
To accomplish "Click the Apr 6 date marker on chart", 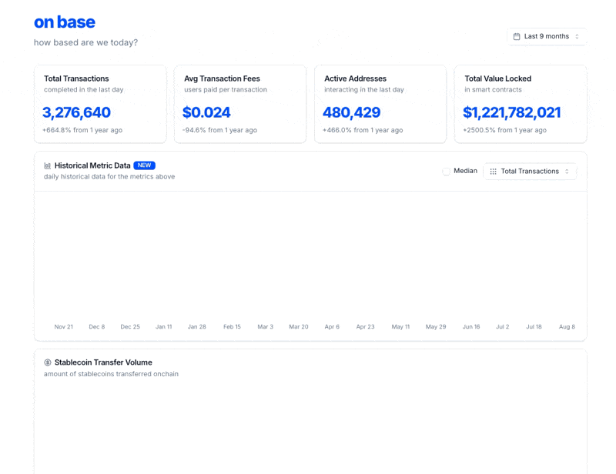I will pyautogui.click(x=332, y=327).
